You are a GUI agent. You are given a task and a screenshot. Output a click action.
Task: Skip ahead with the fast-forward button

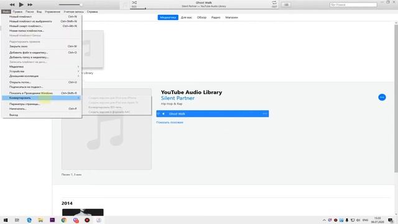tap(30, 4)
